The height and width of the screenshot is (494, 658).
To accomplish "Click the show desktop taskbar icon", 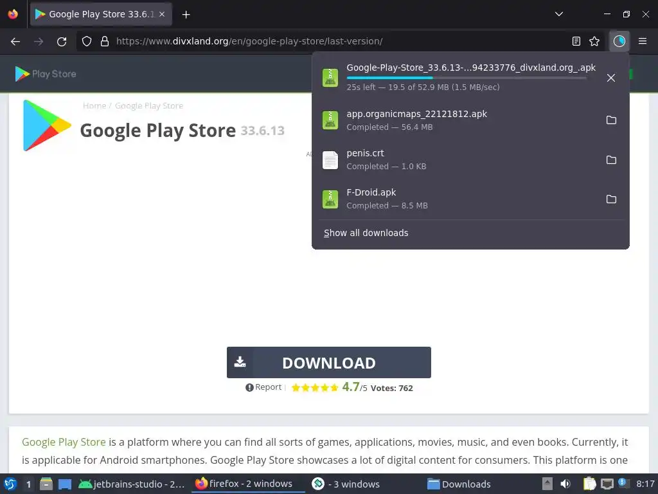I will (x=65, y=484).
